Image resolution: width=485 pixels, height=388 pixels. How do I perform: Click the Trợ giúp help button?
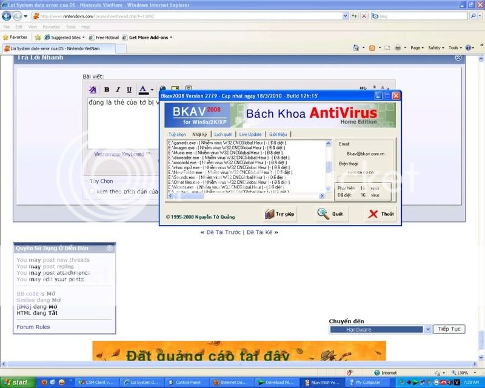click(280, 214)
